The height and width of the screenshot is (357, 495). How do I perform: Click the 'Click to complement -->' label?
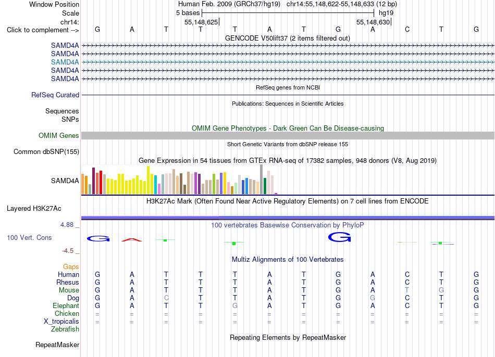[x=43, y=30]
